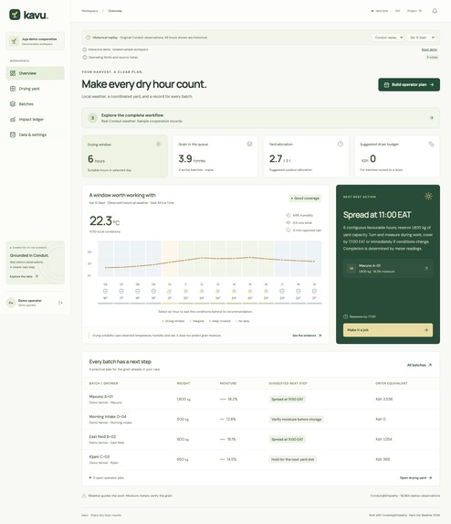Select the 19 hour weather icon

(x=314, y=292)
